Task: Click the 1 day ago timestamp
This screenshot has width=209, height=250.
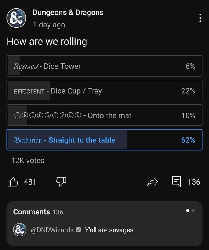Action: coord(48,25)
